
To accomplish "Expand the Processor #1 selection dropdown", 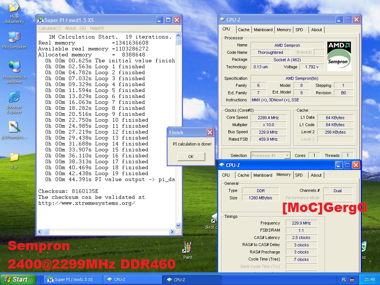I will [x=287, y=155].
